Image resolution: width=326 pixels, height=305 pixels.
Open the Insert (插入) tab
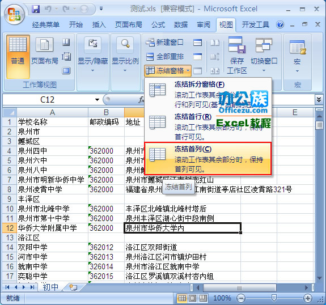click(99, 25)
